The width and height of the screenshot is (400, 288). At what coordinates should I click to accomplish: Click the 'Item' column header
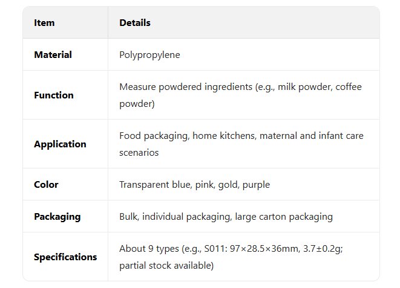tap(44, 23)
